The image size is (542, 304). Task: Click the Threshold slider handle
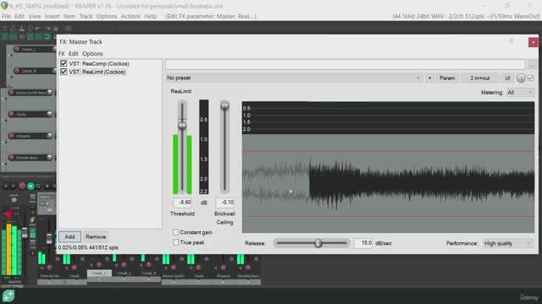click(182, 126)
